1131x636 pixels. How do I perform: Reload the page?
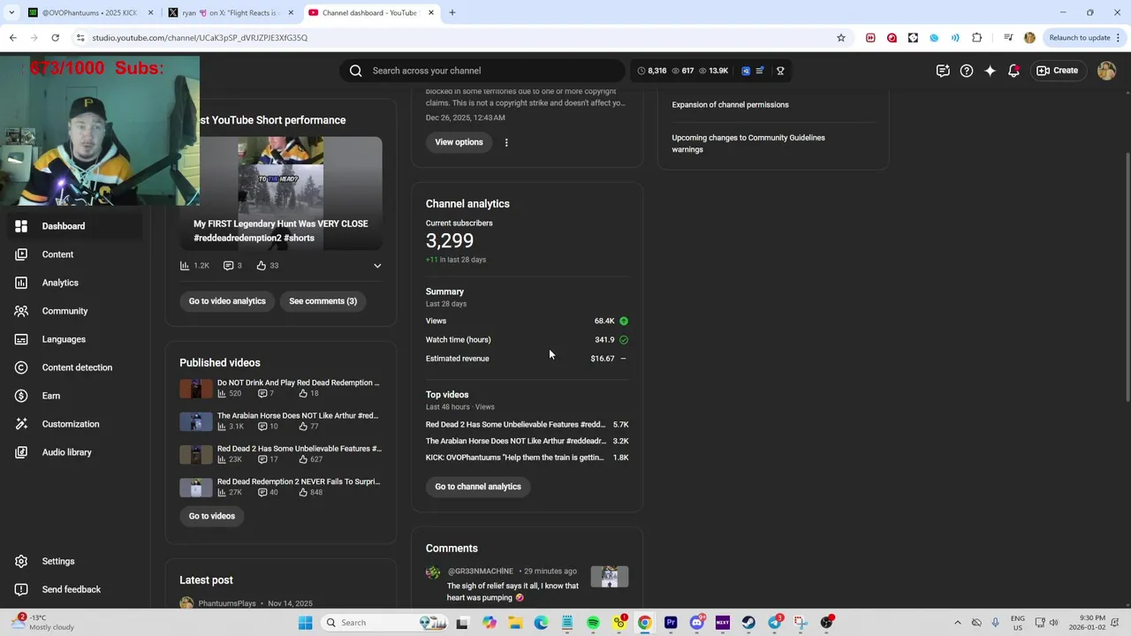tap(55, 38)
